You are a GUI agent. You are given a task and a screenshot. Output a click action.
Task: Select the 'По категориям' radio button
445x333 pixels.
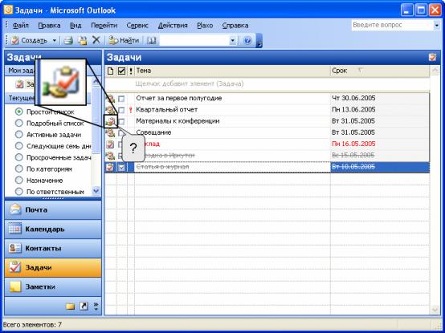[x=18, y=169]
